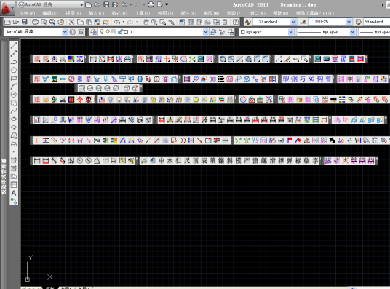
Task: Expand the AutoCAD 经典 workspace dropdown in title bar
Action: (81, 4)
